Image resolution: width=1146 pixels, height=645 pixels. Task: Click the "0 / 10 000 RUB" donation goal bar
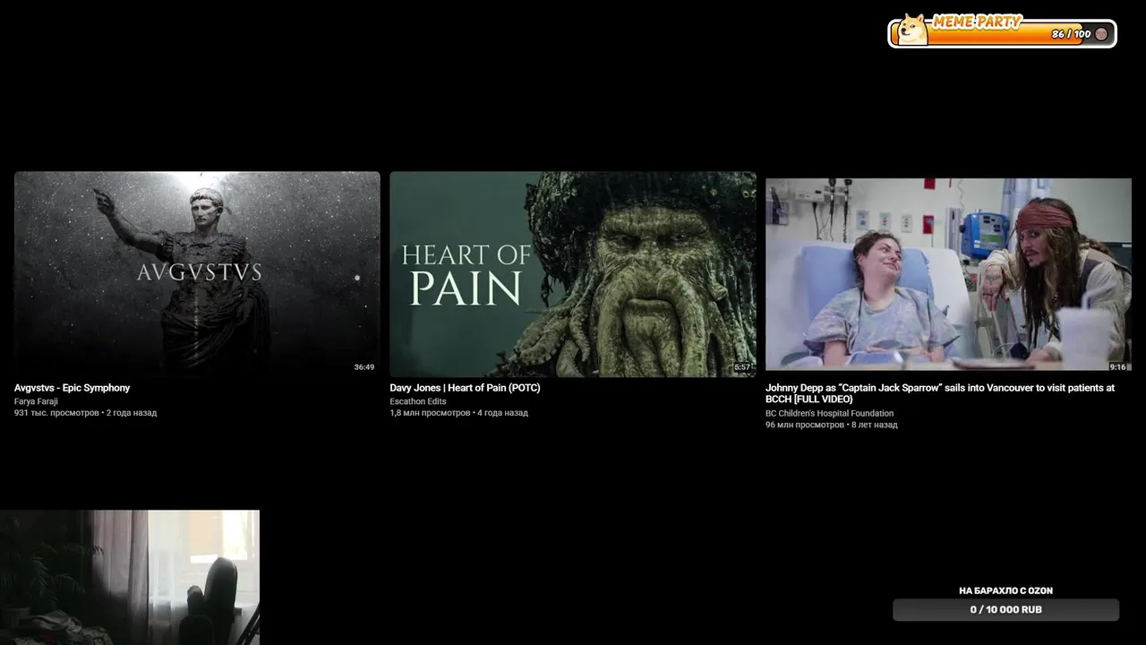(1005, 610)
